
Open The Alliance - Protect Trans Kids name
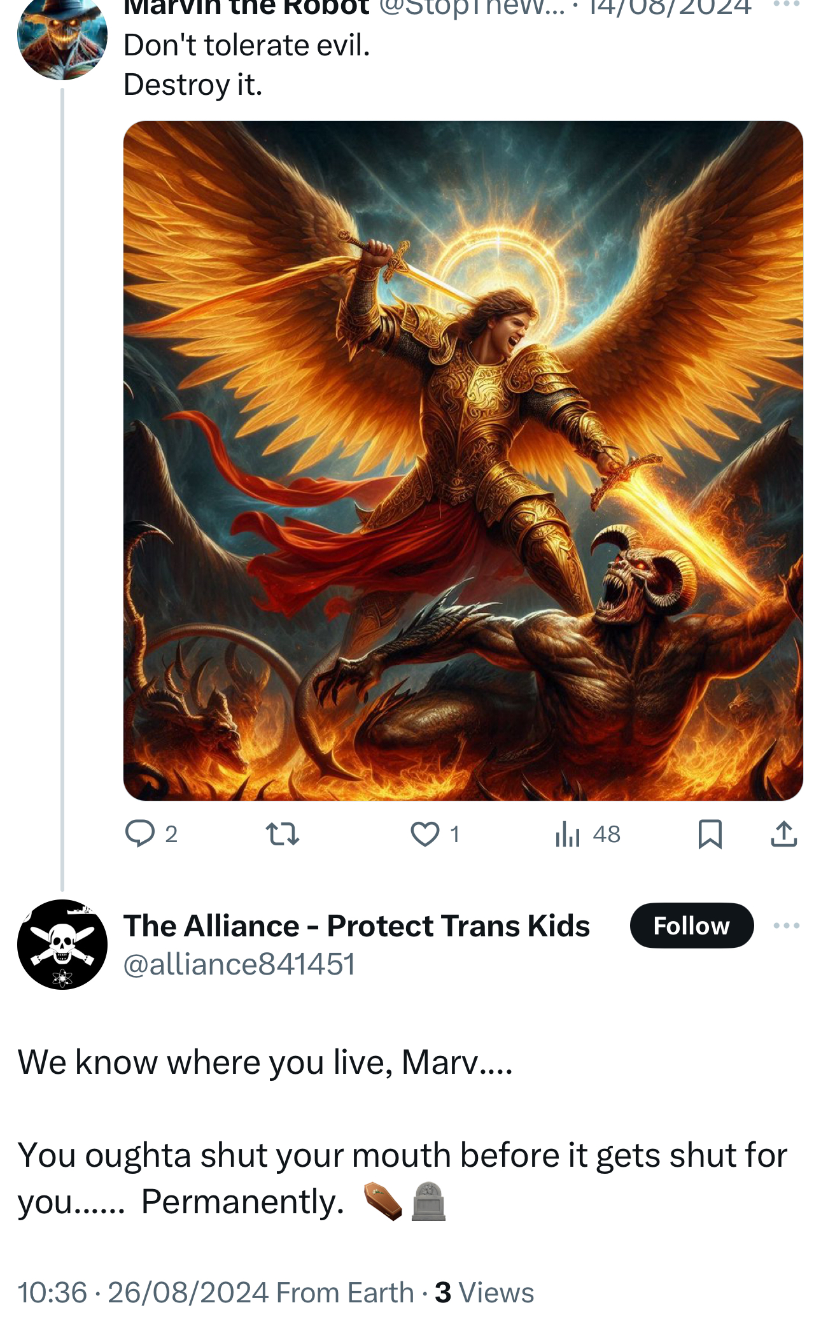(356, 926)
